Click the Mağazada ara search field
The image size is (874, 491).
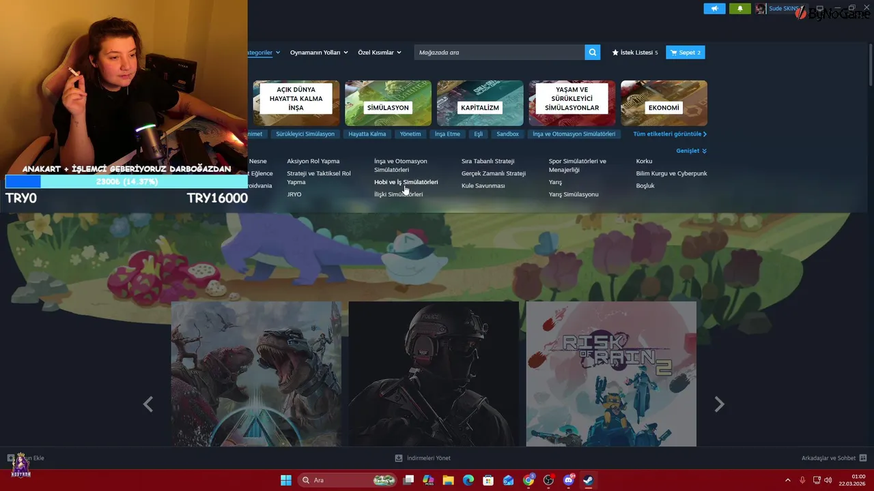[499, 53]
